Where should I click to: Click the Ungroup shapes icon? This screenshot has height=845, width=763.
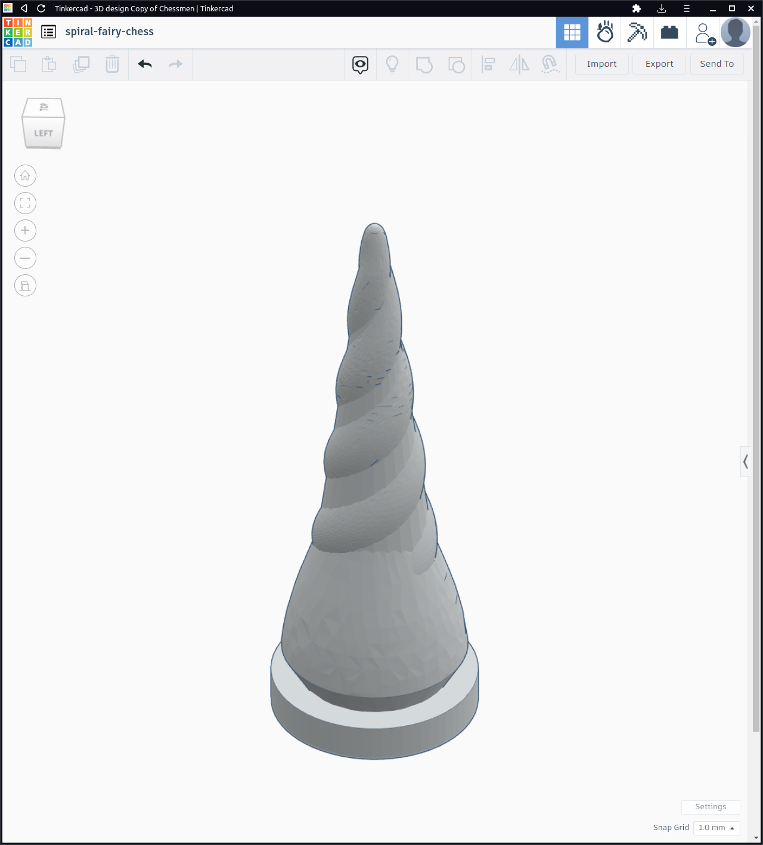coord(457,64)
